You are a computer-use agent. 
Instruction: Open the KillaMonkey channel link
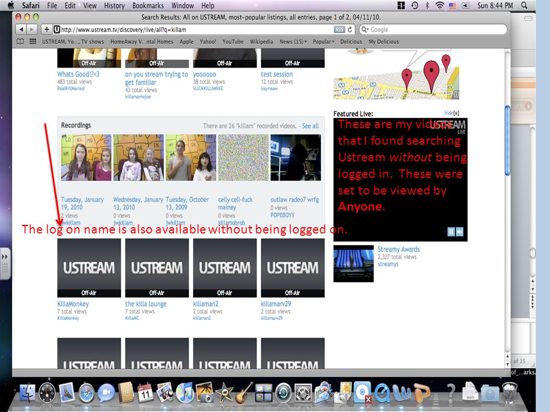pyautogui.click(x=73, y=304)
